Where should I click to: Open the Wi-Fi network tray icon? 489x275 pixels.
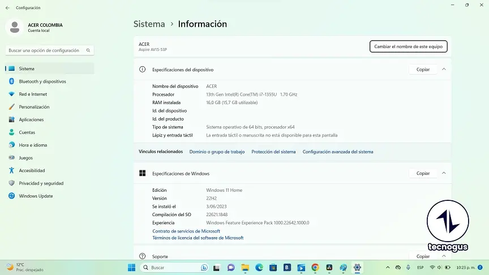point(432,268)
